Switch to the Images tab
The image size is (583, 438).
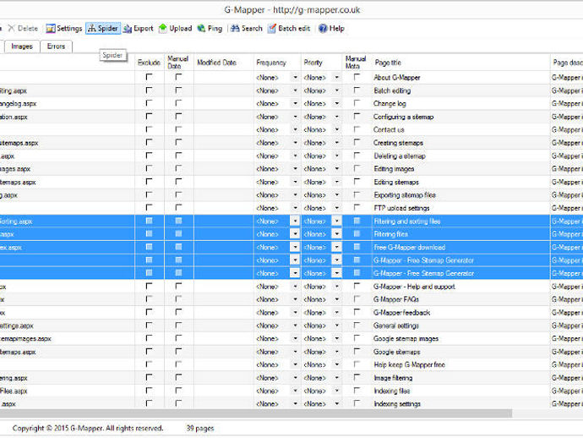pyautogui.click(x=22, y=47)
